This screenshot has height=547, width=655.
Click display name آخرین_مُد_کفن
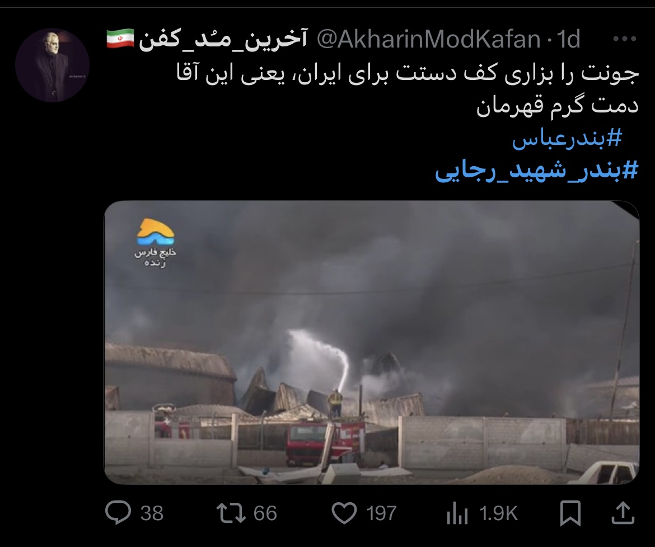point(223,39)
